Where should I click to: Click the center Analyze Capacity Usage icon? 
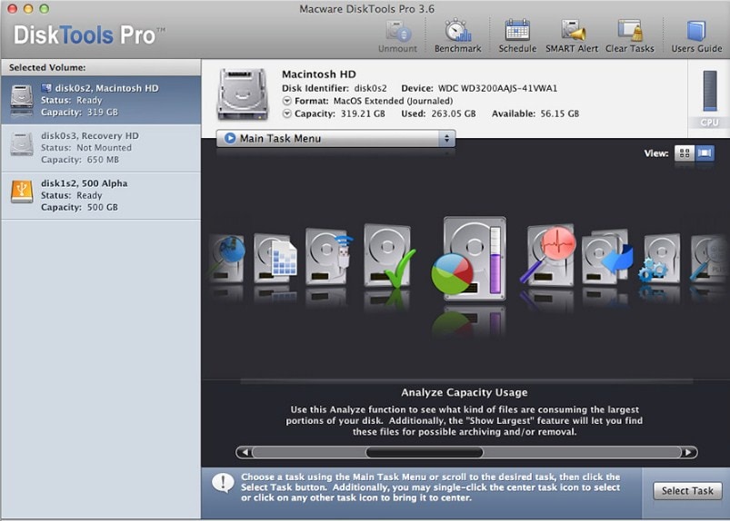pos(469,257)
